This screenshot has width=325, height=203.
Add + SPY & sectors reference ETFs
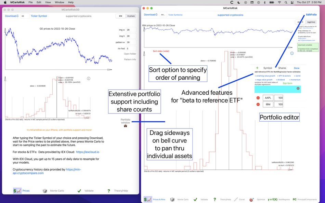284,76
